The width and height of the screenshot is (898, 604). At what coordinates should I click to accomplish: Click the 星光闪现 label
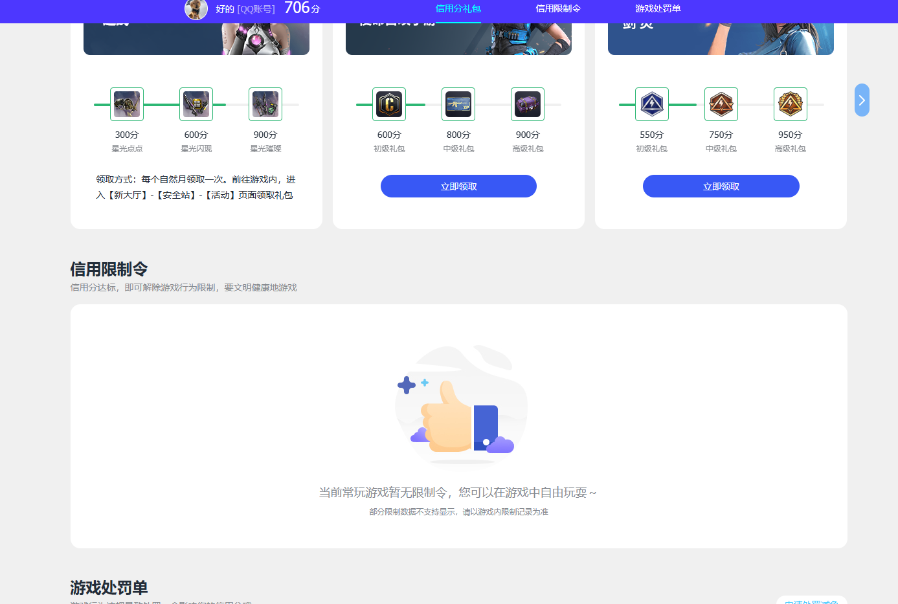coord(196,149)
